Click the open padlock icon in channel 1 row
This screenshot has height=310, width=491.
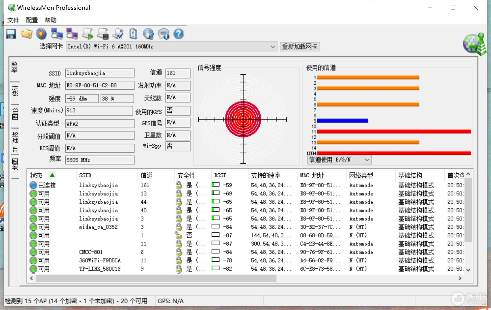[178, 235]
